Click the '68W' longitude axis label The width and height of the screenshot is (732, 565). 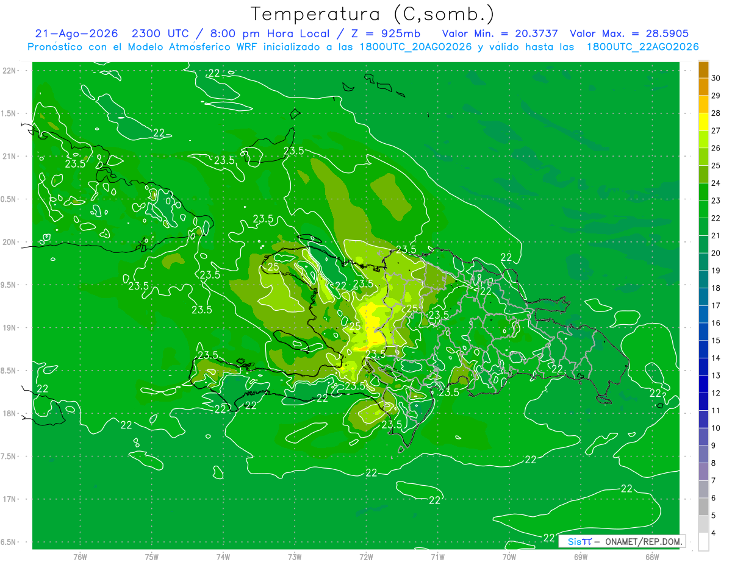tap(651, 556)
